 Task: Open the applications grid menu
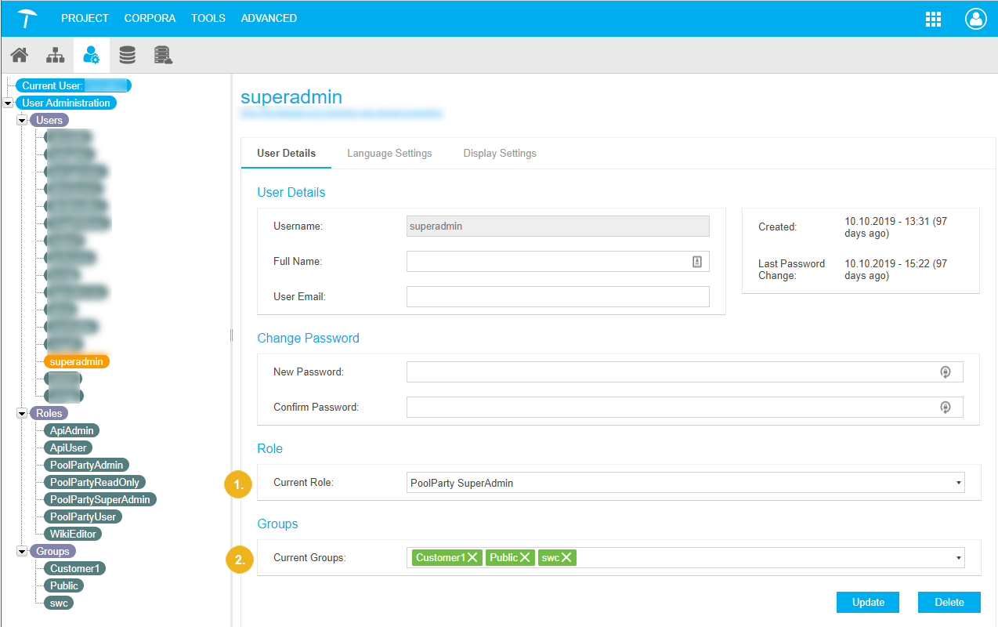(933, 19)
